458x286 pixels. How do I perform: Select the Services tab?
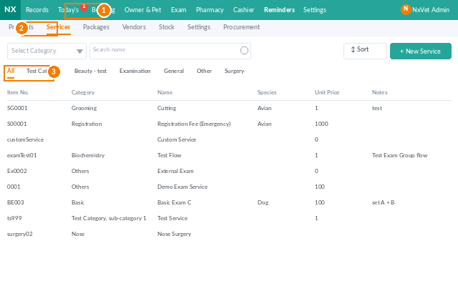[58, 27]
